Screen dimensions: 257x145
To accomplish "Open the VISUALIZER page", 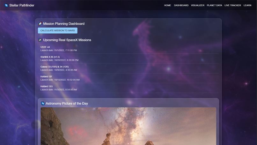I will click(197, 5).
